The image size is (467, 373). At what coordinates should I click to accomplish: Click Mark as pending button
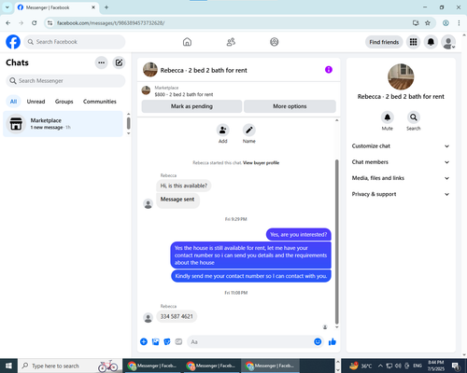191,106
